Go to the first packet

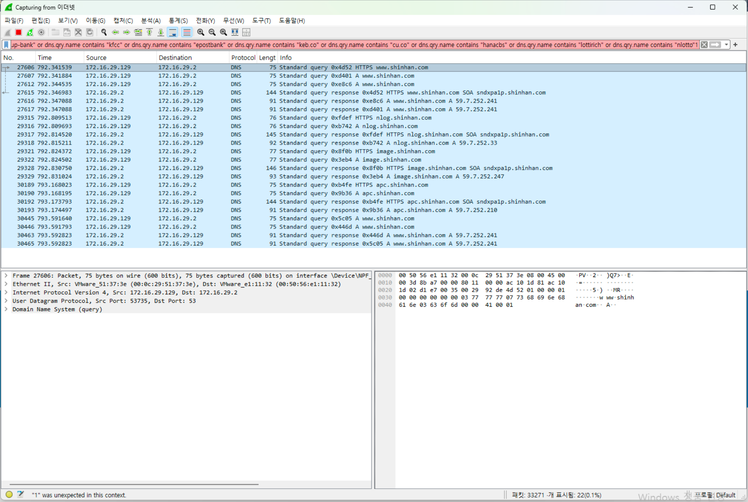149,32
